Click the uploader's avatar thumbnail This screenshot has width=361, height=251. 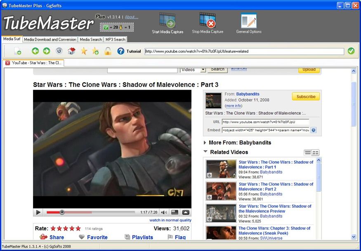213,100
